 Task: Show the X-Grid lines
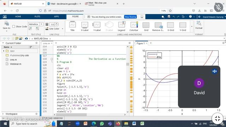coord(171,26)
